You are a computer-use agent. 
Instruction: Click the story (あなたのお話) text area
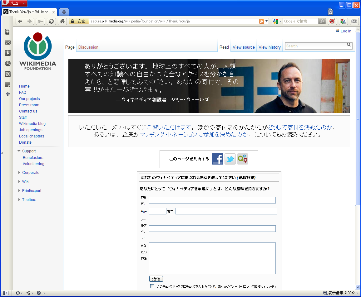pos(212,258)
